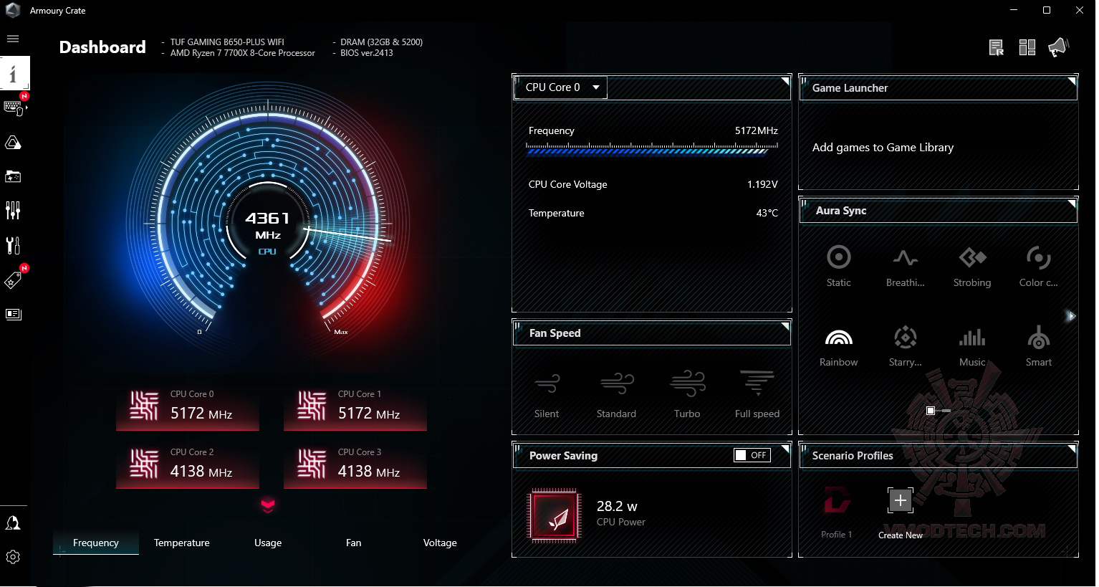This screenshot has height=587, width=1099.
Task: Switch to the Voltage tab
Action: (x=440, y=543)
